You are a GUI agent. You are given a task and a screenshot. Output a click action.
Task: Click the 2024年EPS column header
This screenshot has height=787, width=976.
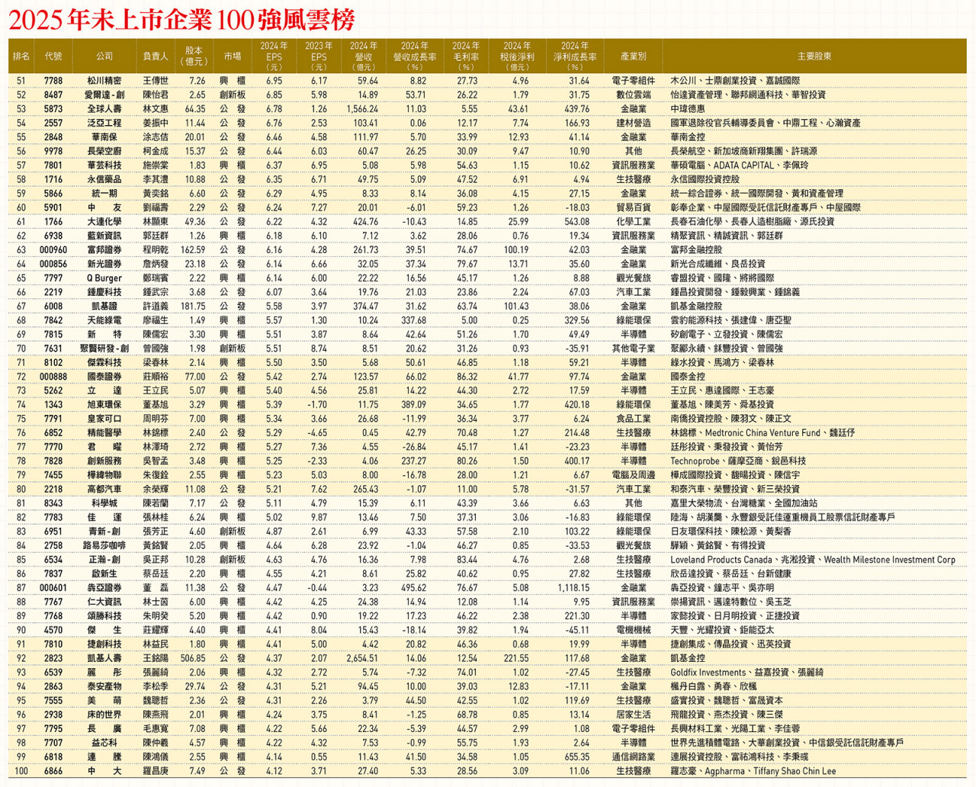pyautogui.click(x=274, y=56)
